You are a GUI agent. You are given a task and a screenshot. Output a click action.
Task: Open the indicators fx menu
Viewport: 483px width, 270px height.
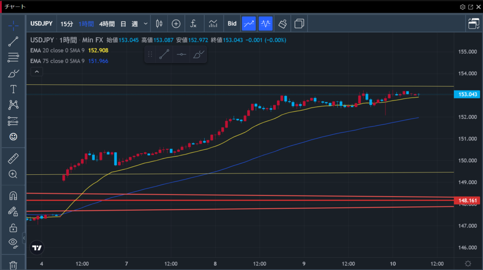[193, 24]
